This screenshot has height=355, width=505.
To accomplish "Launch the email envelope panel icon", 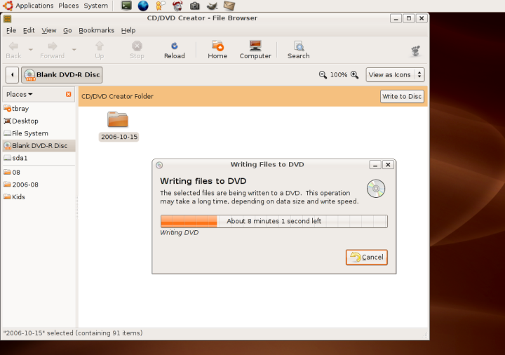I will click(x=229, y=6).
